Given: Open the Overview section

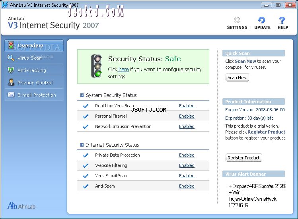Looking at the screenshot, I should point(34,45).
